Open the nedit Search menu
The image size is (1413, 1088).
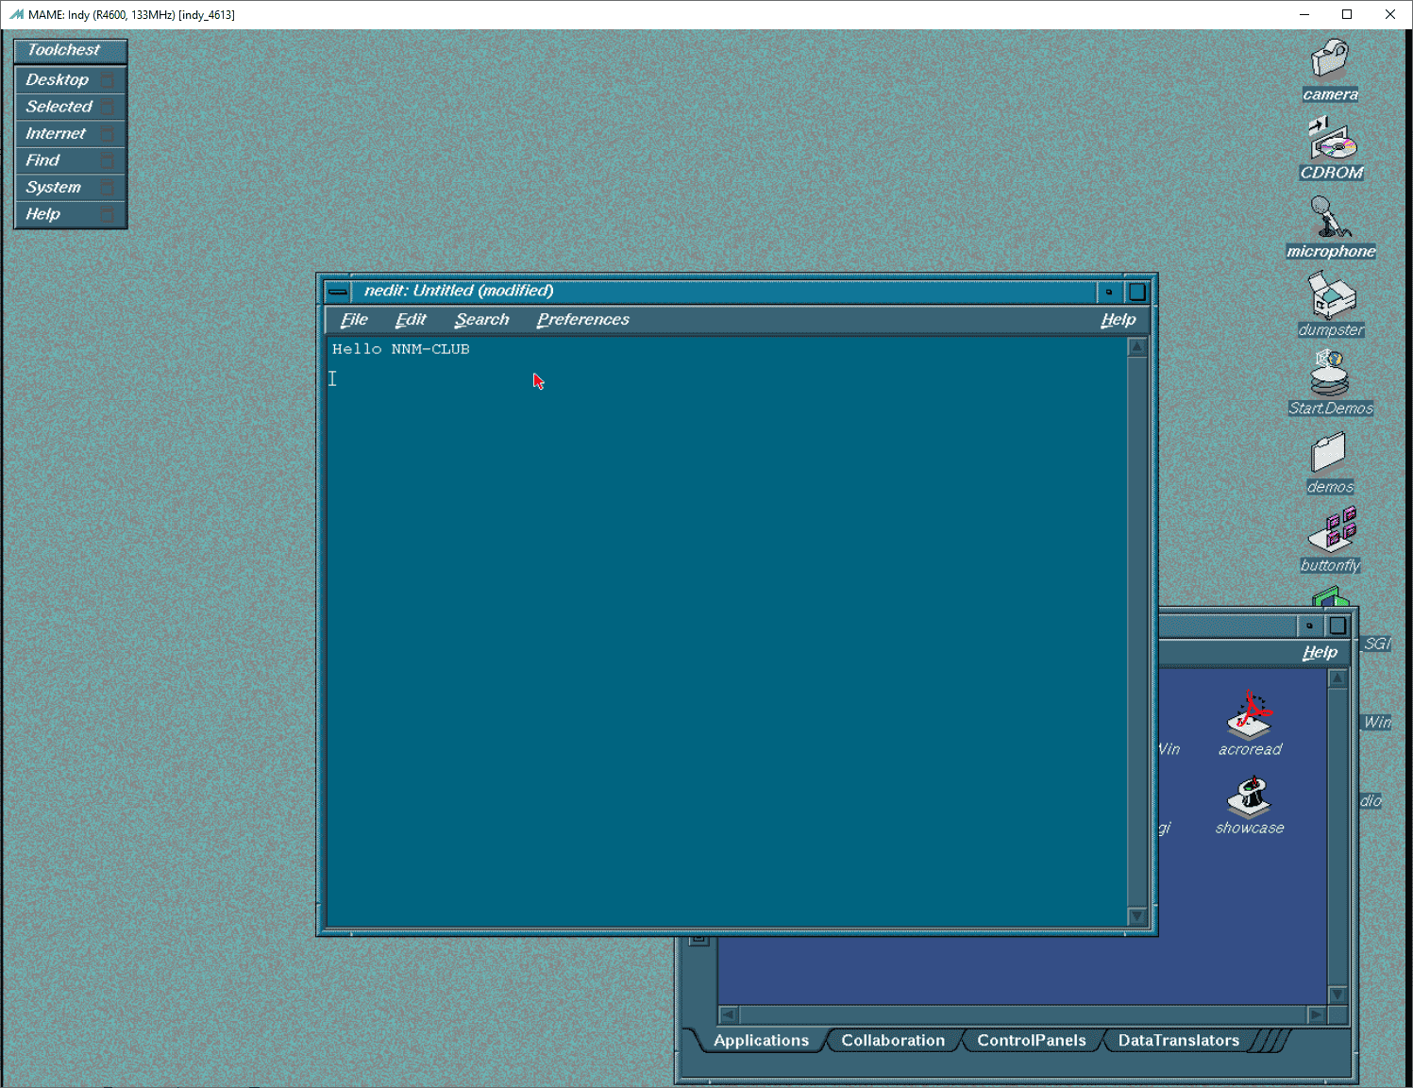481,320
